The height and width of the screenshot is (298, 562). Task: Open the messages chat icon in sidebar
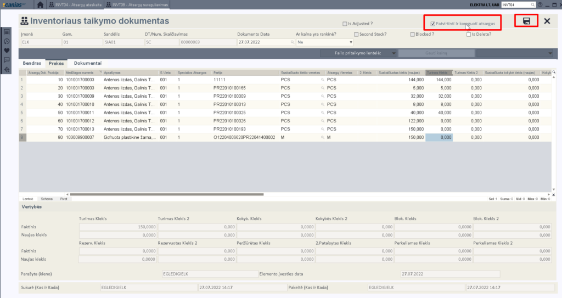point(7,60)
